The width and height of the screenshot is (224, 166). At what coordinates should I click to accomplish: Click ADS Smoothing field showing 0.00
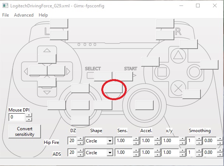pyautogui.click(x=210, y=152)
